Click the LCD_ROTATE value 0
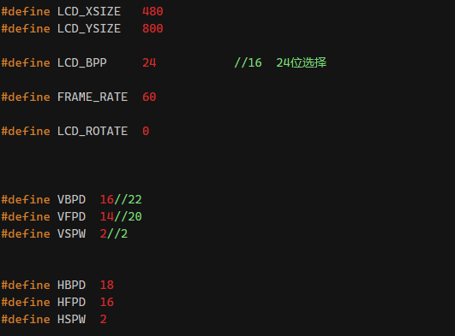The width and height of the screenshot is (455, 336). coord(146,131)
